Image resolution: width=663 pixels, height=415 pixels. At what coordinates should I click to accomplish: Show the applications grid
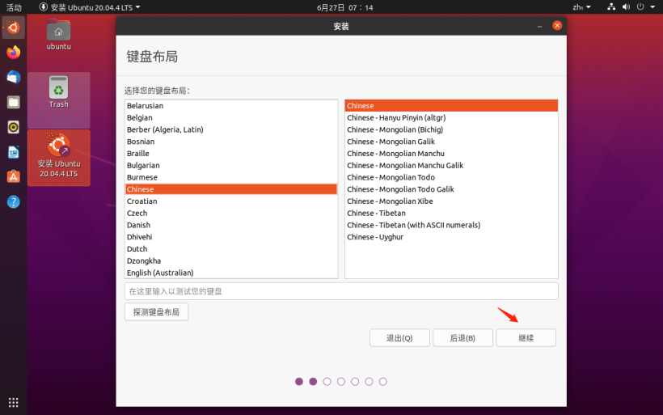[13, 402]
